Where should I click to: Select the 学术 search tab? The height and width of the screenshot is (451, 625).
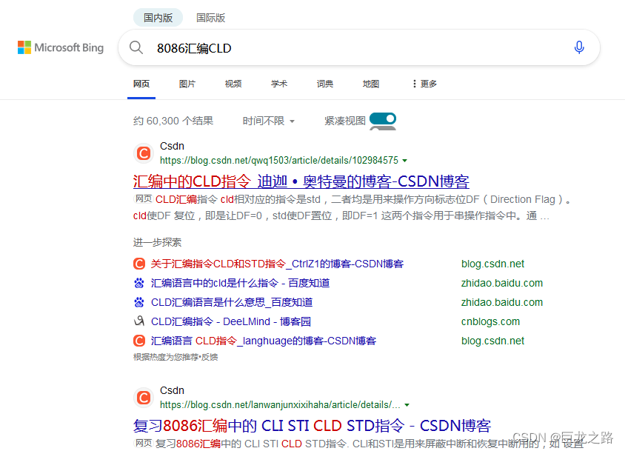pos(279,84)
